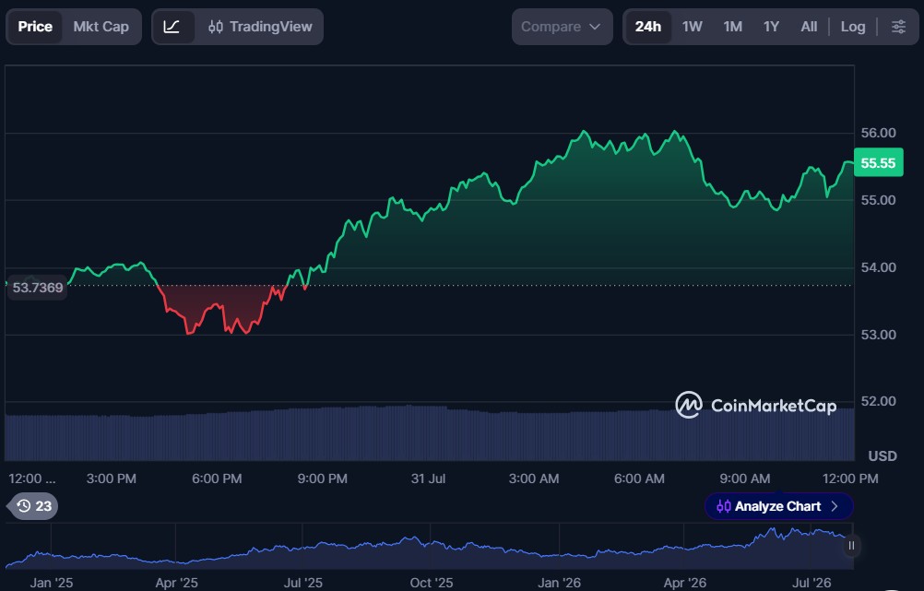Click the current price label 55.55

point(878,163)
